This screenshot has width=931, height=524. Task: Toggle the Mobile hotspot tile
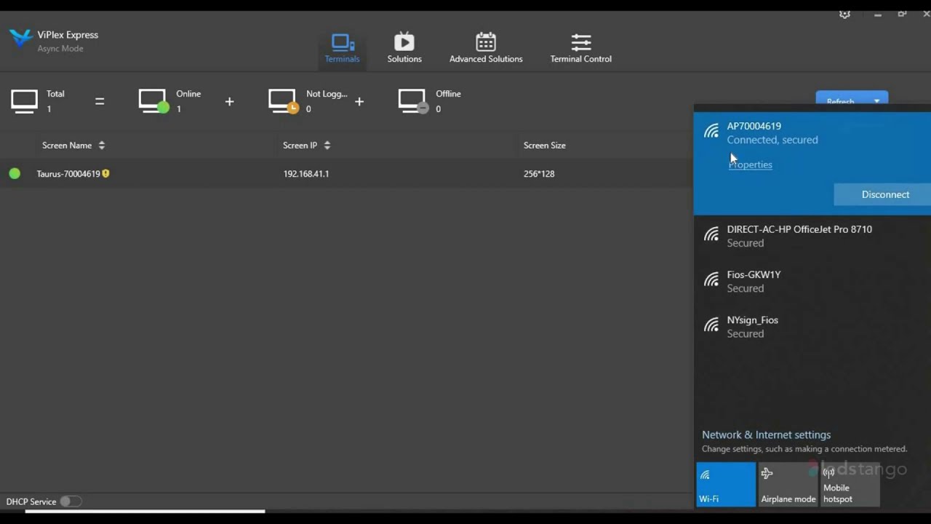click(x=850, y=484)
